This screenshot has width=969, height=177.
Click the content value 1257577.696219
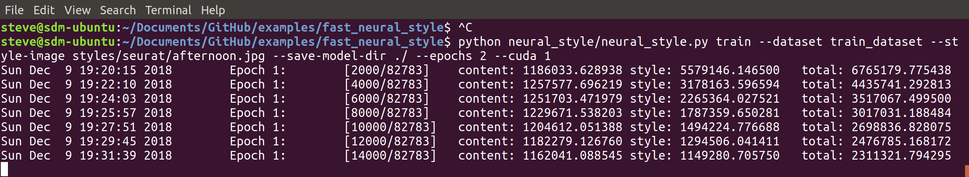coord(572,84)
